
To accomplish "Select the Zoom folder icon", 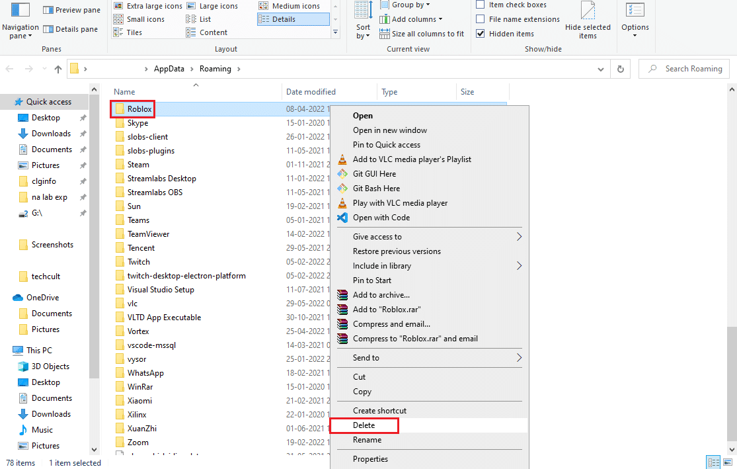I will click(x=120, y=443).
